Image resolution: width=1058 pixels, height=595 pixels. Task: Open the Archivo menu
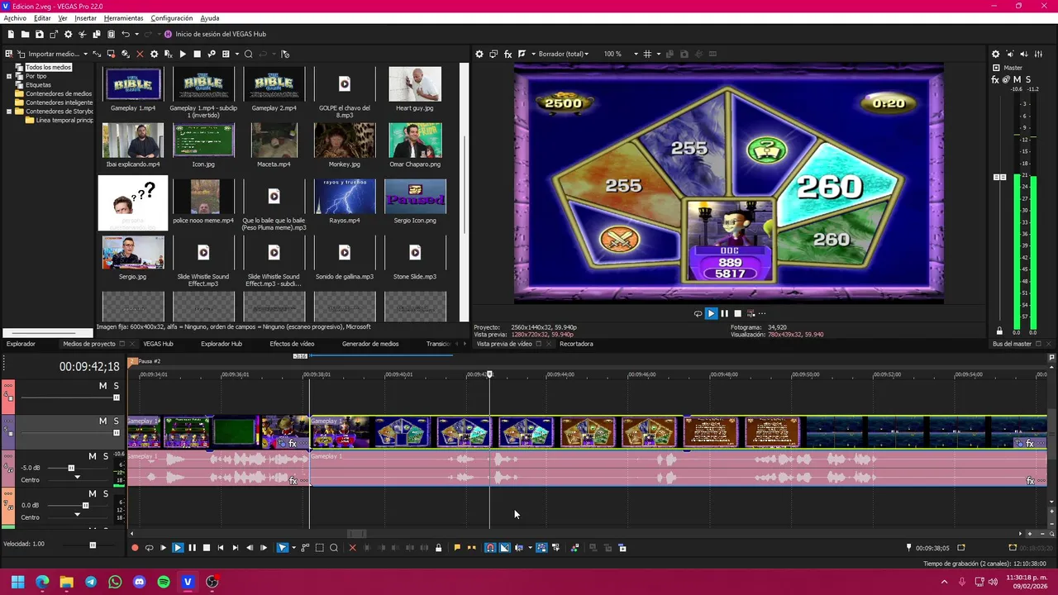[15, 18]
